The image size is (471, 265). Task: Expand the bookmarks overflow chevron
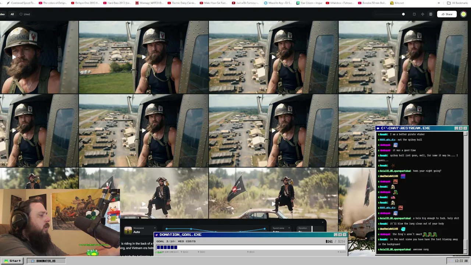click(439, 3)
